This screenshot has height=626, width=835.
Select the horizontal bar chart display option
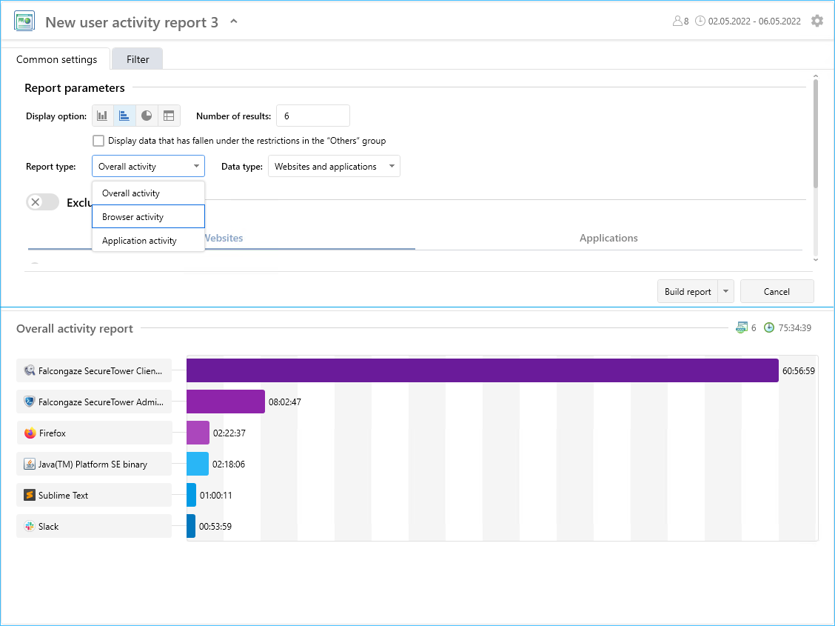[124, 116]
